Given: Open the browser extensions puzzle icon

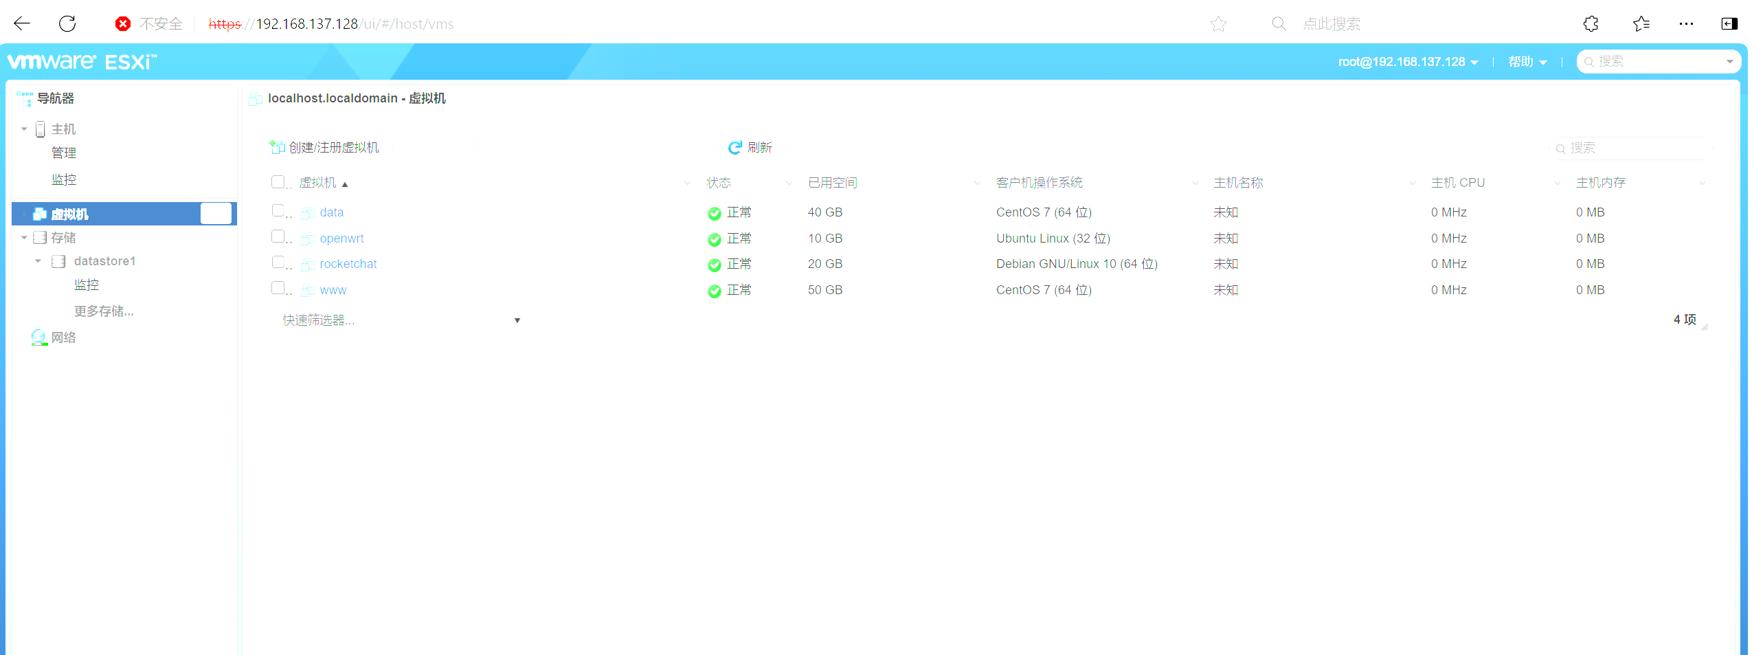Looking at the screenshot, I should [x=1591, y=24].
